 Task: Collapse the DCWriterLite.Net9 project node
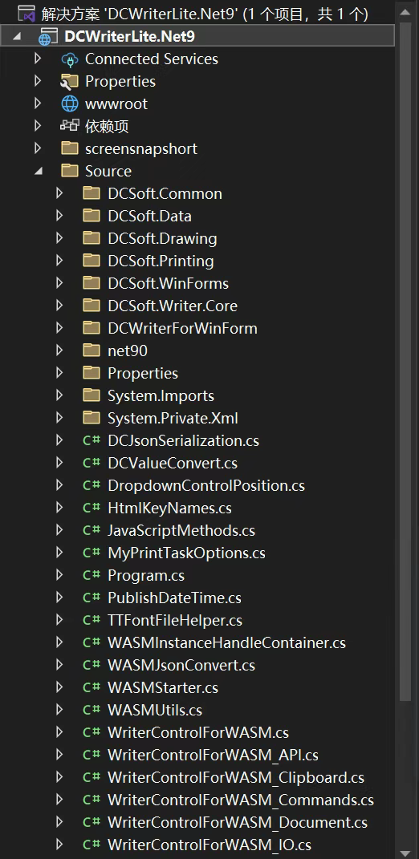point(16,37)
